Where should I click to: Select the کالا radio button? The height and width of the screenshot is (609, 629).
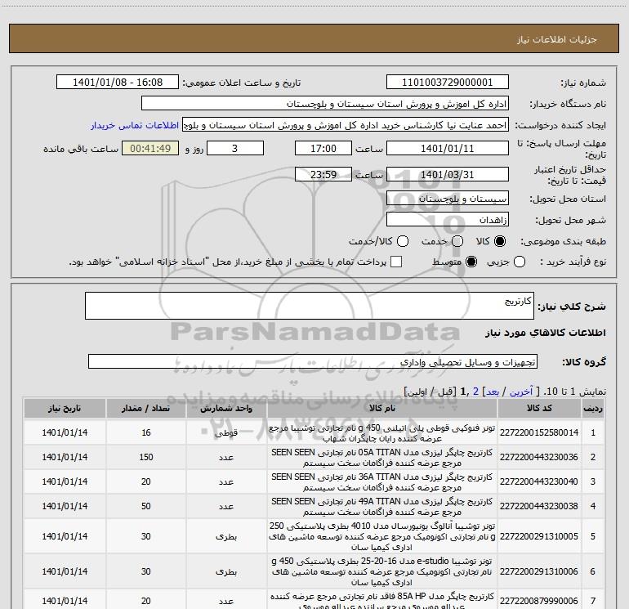[500, 241]
